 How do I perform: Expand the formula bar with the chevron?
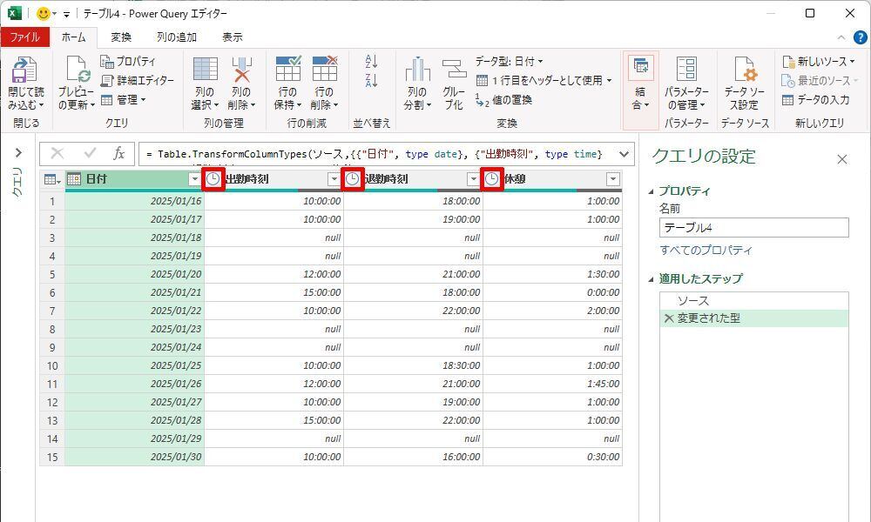point(625,154)
